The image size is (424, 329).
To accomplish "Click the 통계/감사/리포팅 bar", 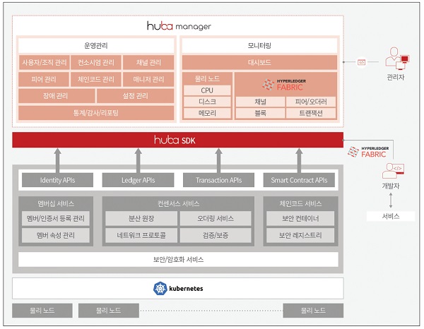I will click(x=96, y=113).
